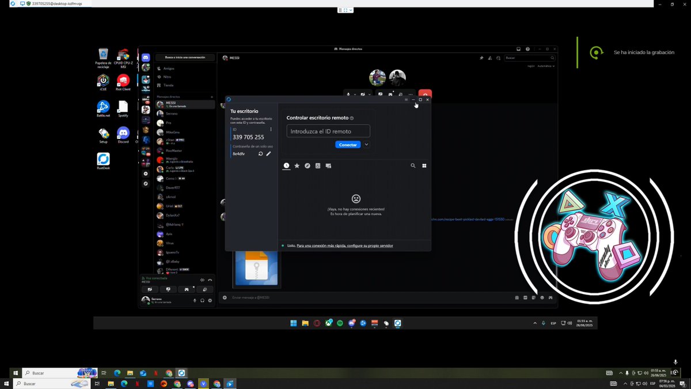691x389 pixels.
Task: Open the Riot Client desktop shortcut
Action: 123,82
